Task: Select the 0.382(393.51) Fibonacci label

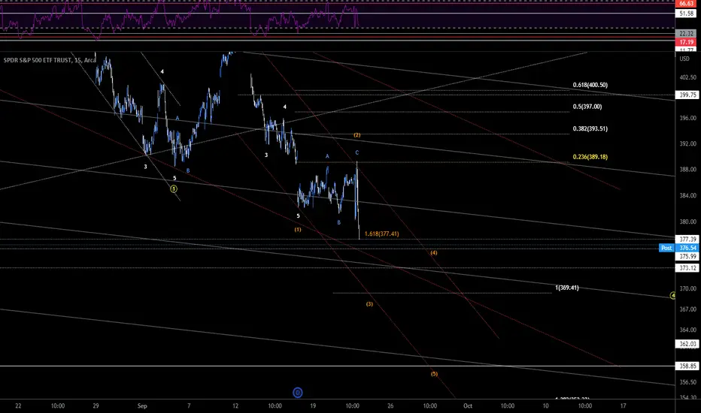Action: pyautogui.click(x=590, y=128)
